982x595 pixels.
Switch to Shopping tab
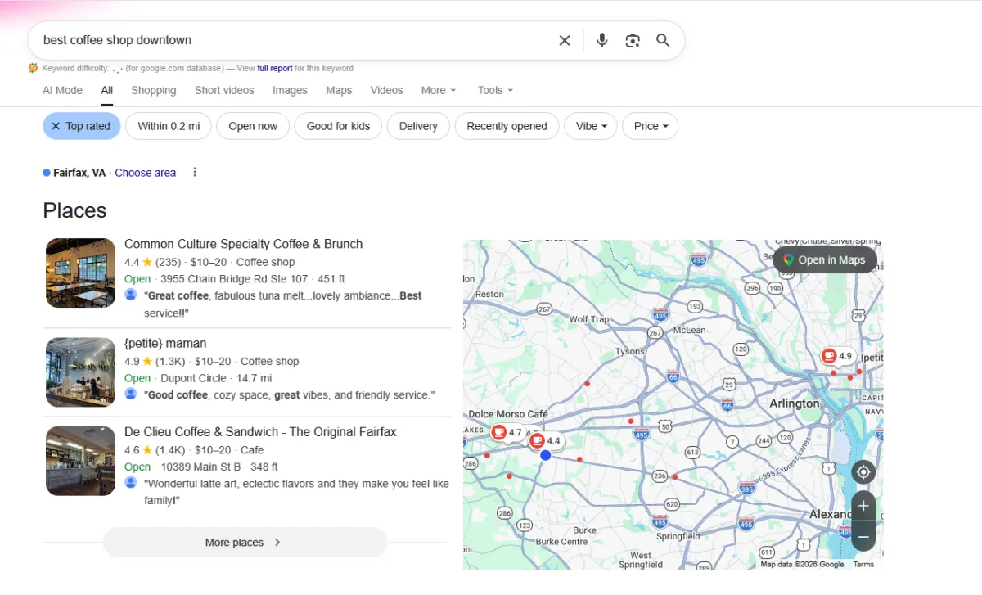[154, 90]
